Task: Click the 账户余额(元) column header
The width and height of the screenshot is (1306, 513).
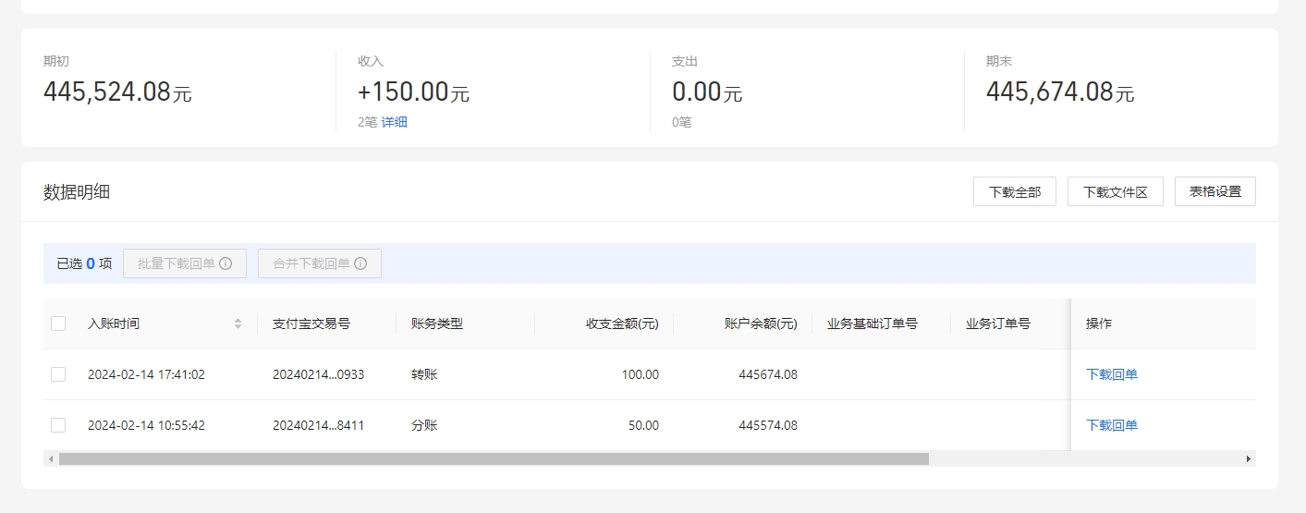Action: 762,324
